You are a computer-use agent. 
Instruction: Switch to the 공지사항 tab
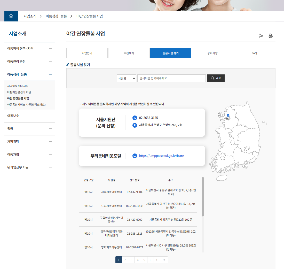tap(212, 53)
